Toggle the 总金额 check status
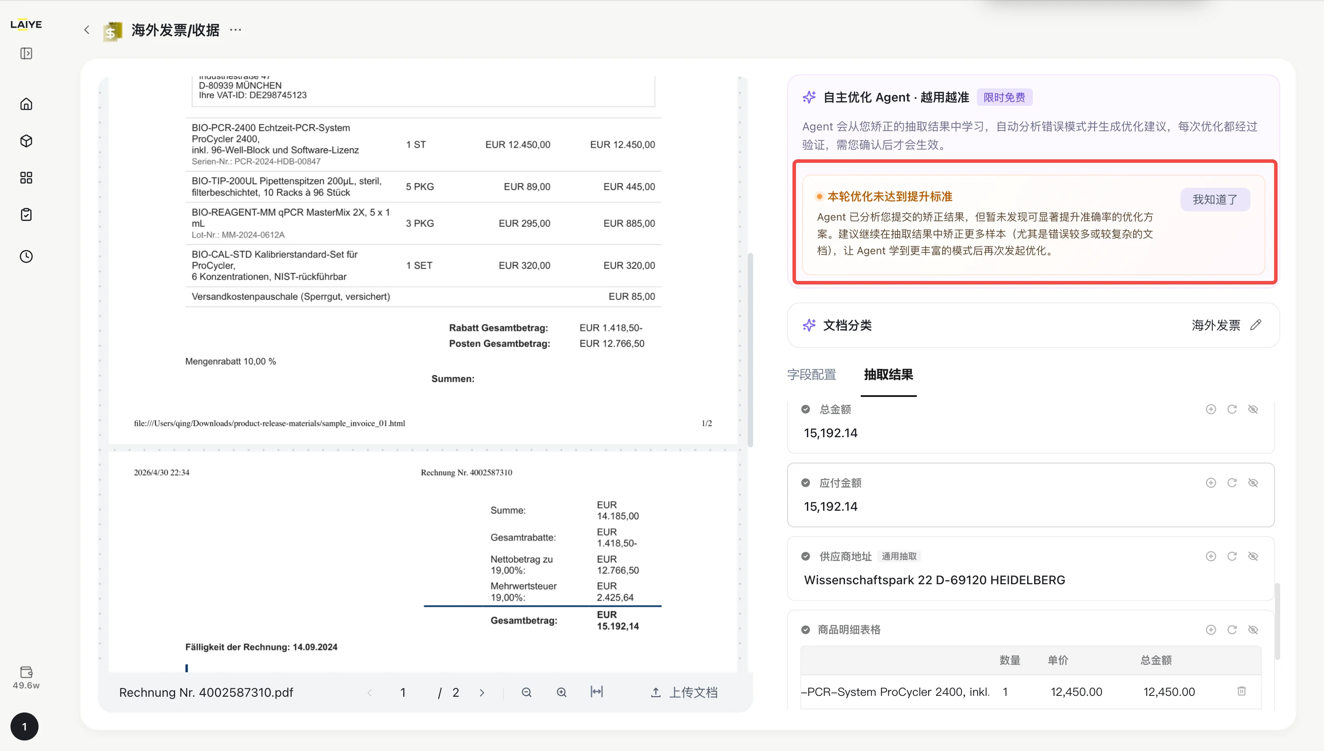 point(805,409)
